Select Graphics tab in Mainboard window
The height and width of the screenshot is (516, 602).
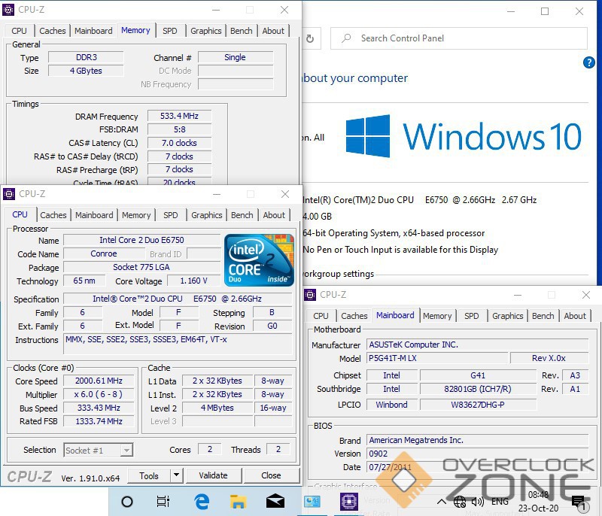tap(508, 316)
